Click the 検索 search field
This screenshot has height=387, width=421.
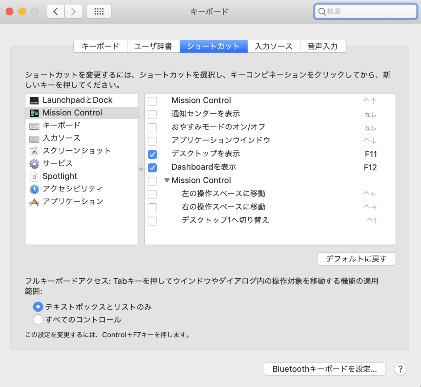tap(365, 12)
